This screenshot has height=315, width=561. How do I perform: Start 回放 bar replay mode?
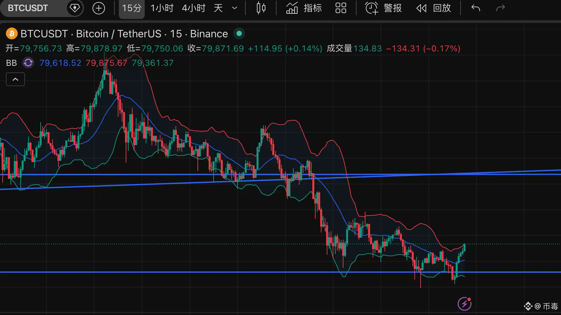(434, 8)
